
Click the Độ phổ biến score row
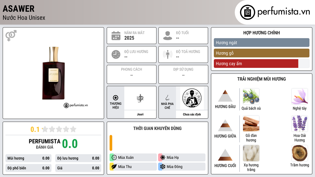point(29,168)
